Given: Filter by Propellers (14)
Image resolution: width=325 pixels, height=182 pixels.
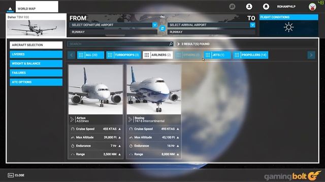Looking at the screenshot, I should tap(250, 55).
